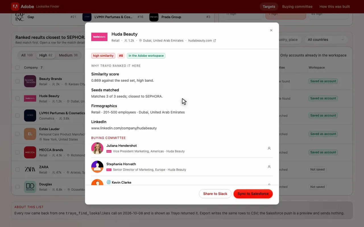364x227 pixels.
Task: Check the Huda Beauty row checkbox
Action: (18, 98)
